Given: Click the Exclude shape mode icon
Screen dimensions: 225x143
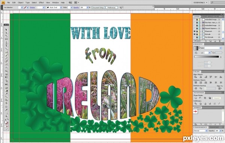Looking at the screenshot, I should (x=210, y=98).
